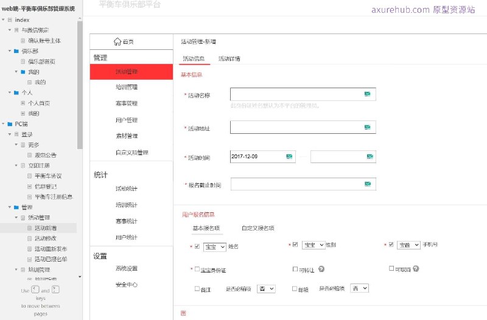487x320 pixels.
Task: Open 安全中心 under 设置
Action: coord(127,285)
